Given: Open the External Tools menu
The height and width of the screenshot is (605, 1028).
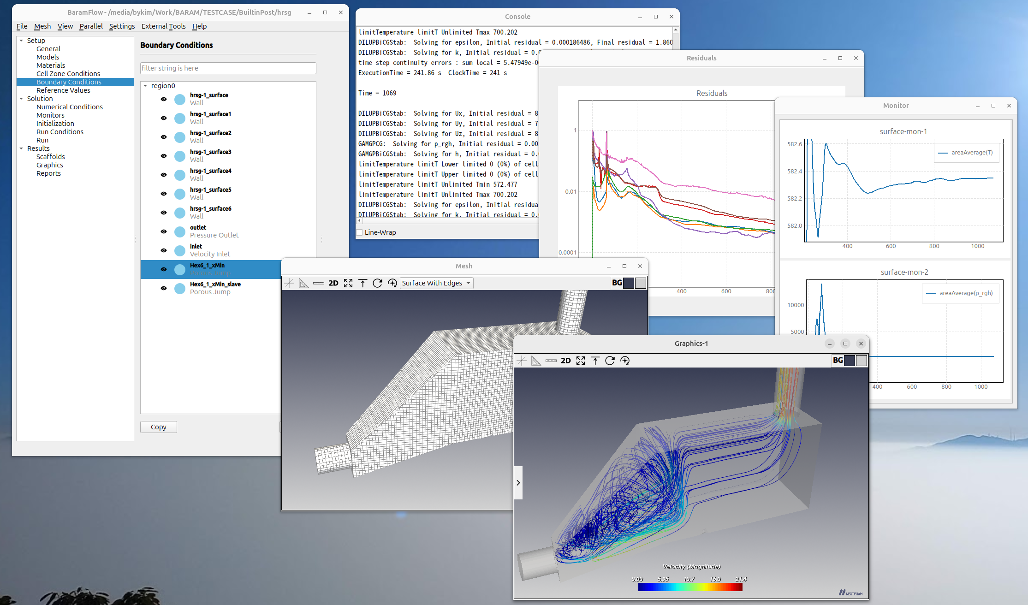Looking at the screenshot, I should (x=163, y=26).
